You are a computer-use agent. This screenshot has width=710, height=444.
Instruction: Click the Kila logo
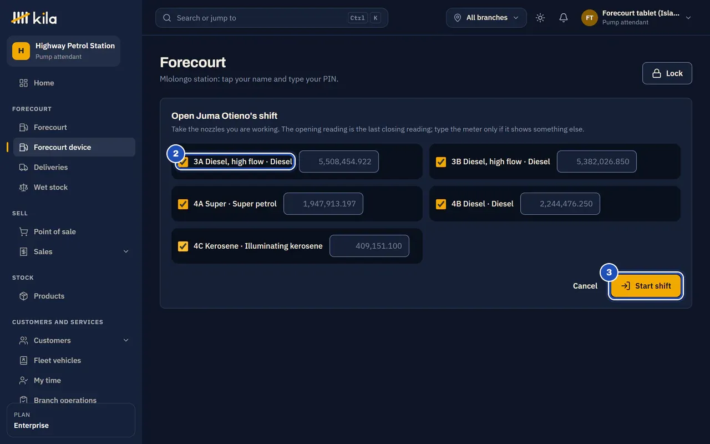[34, 18]
